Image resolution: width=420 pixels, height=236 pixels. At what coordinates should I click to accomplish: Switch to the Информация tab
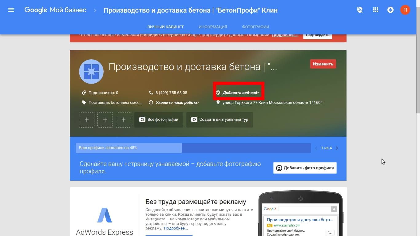pyautogui.click(x=213, y=27)
